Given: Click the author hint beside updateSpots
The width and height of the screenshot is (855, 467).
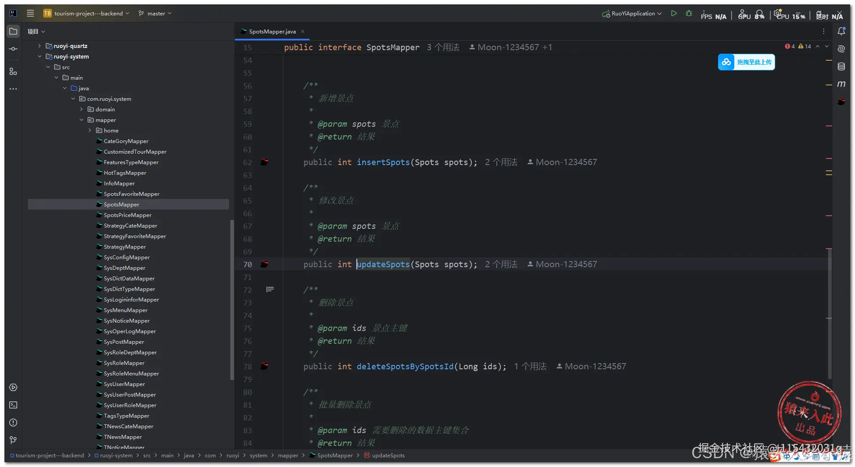Looking at the screenshot, I should pyautogui.click(x=562, y=264).
